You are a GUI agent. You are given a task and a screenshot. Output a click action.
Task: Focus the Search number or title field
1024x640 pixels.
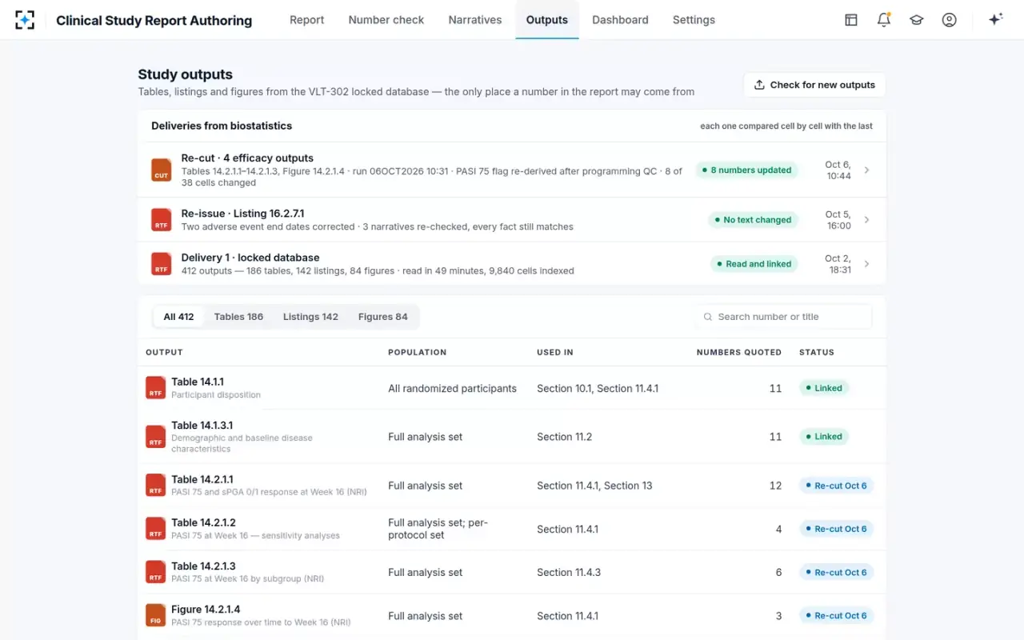click(x=783, y=317)
